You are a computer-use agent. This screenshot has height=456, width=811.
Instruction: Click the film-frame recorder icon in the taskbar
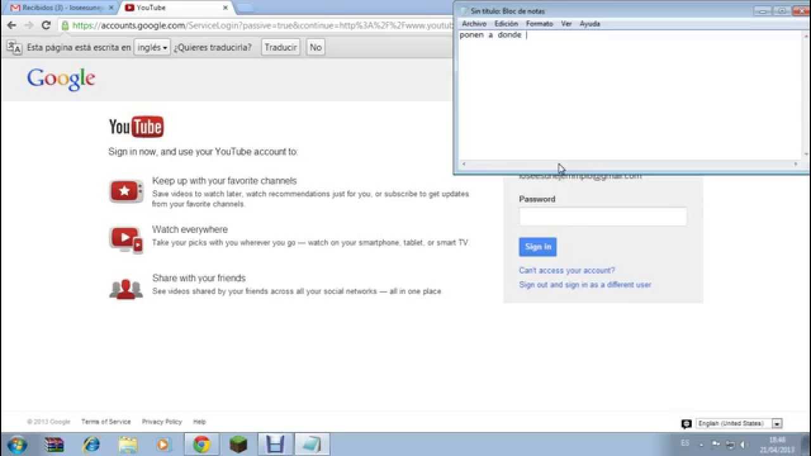(275, 445)
